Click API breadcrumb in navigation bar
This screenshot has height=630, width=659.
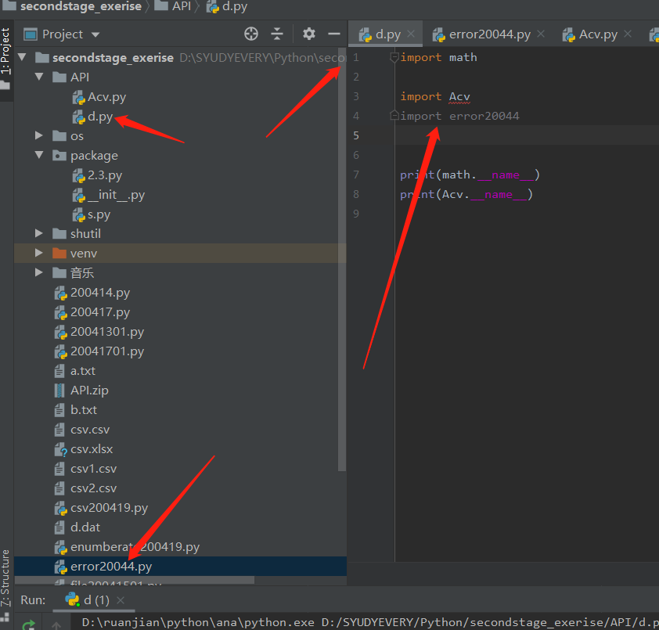(173, 6)
